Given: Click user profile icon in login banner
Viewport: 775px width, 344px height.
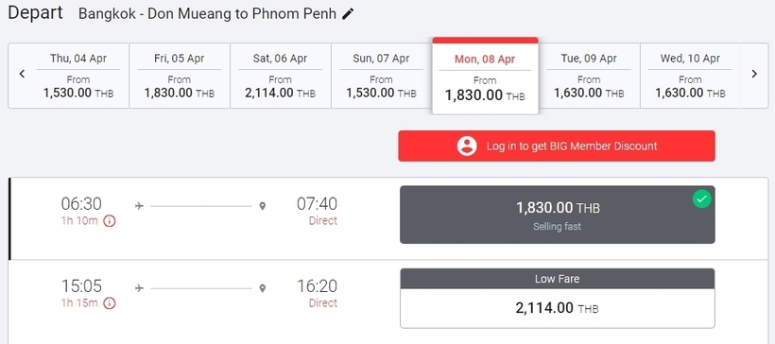Looking at the screenshot, I should (467, 146).
